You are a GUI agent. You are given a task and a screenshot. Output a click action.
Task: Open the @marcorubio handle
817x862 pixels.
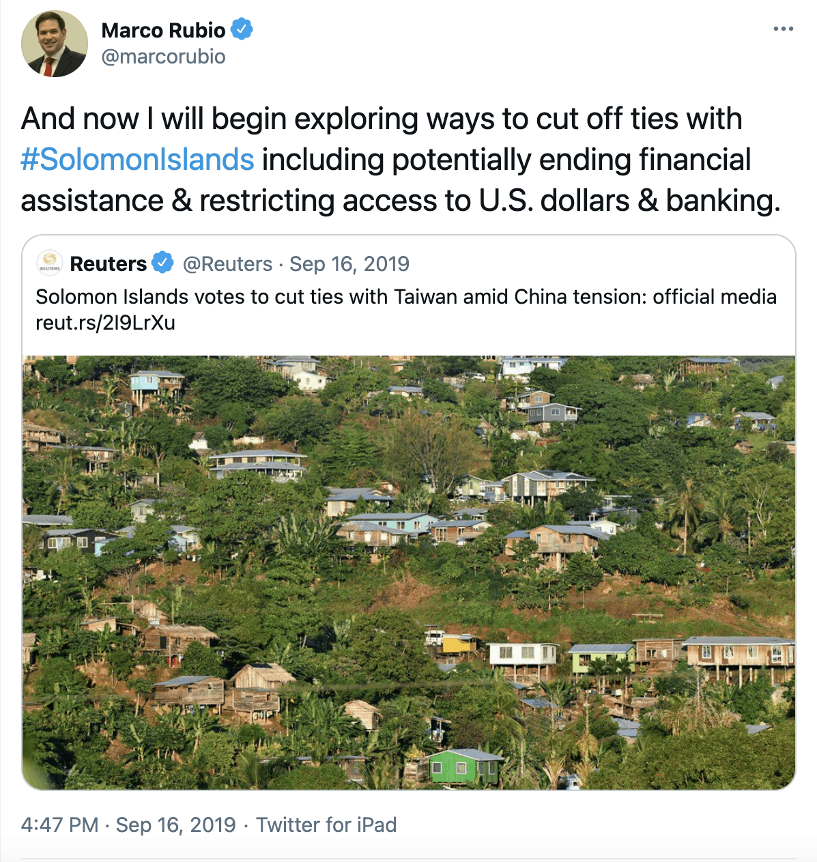pyautogui.click(x=163, y=57)
